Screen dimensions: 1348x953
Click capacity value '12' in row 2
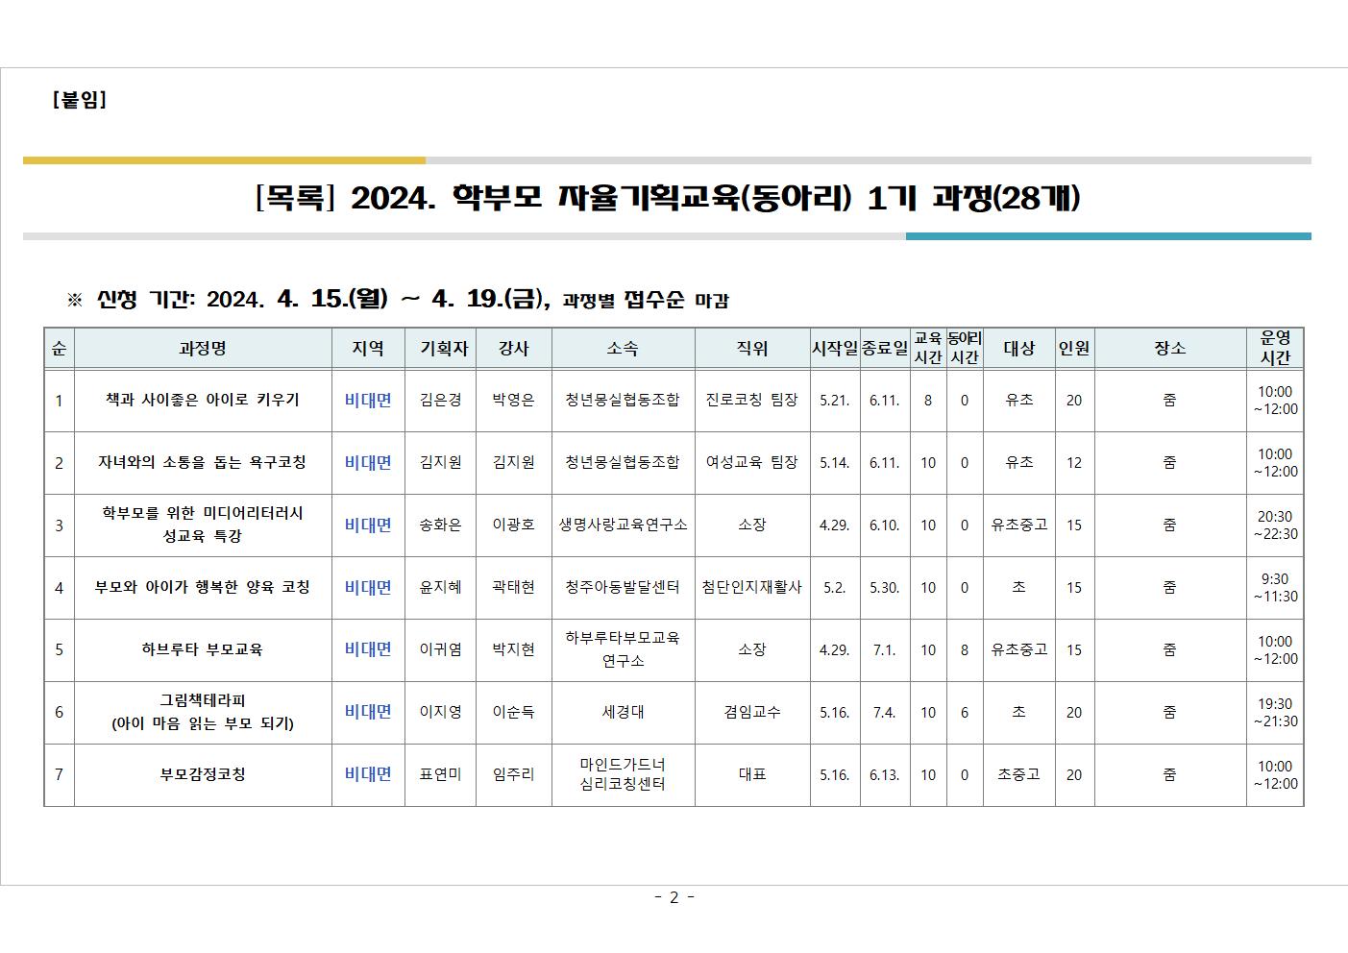tap(1074, 463)
